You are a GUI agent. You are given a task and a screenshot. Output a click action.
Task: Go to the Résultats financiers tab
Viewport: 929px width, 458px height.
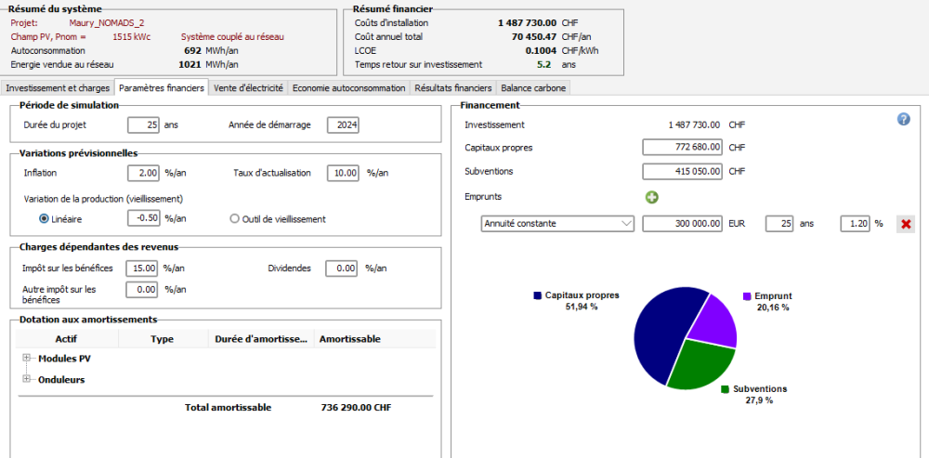453,88
